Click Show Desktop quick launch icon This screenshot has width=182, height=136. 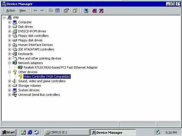pos(23,132)
